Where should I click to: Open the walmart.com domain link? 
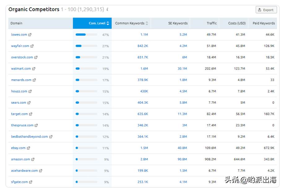click(x=21, y=68)
